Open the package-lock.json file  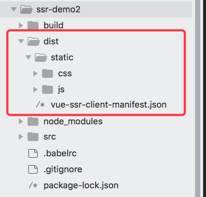pos(81,185)
